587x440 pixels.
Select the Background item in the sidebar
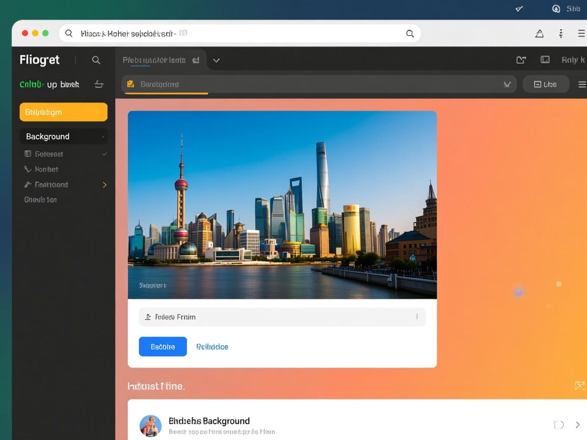[x=48, y=136]
